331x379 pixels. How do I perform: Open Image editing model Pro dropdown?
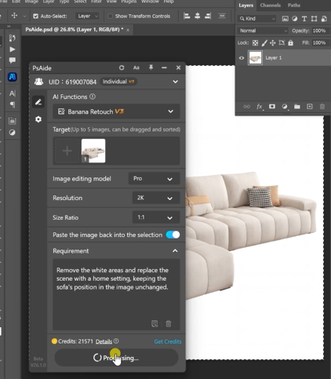pyautogui.click(x=154, y=179)
